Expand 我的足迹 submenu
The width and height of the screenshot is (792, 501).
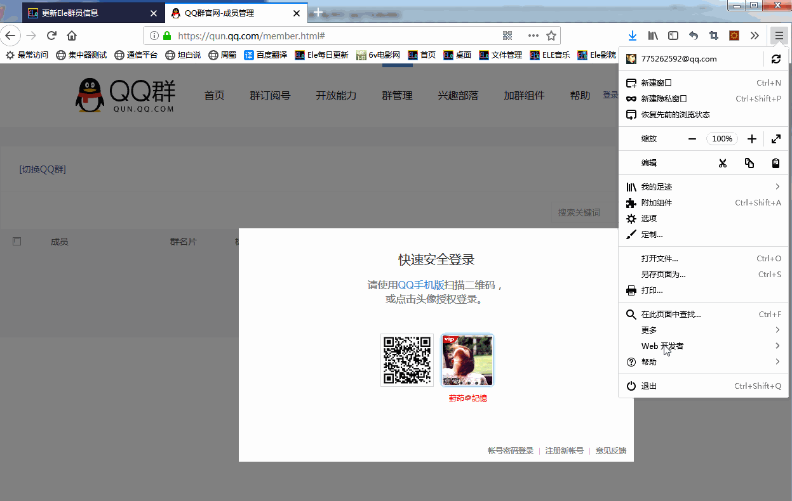[703, 187]
